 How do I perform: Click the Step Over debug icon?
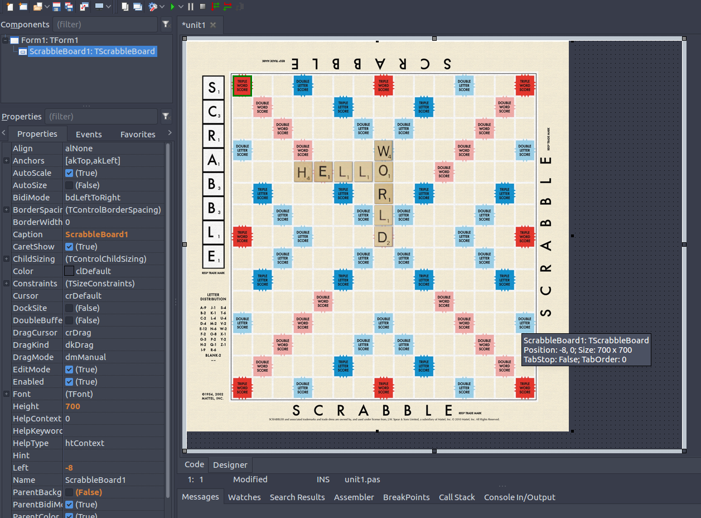point(228,7)
